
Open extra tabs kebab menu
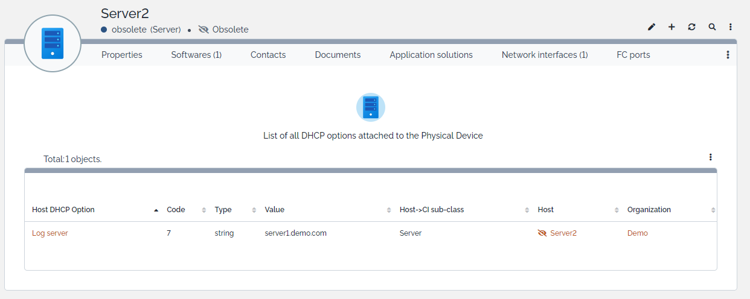click(x=728, y=55)
